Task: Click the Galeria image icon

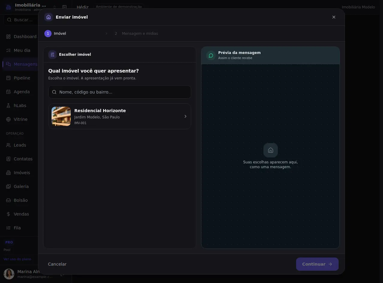Action: 8,186
